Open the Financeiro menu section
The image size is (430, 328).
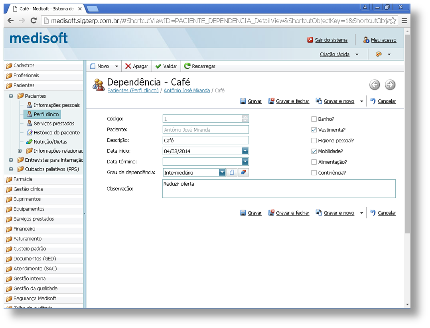point(44,229)
